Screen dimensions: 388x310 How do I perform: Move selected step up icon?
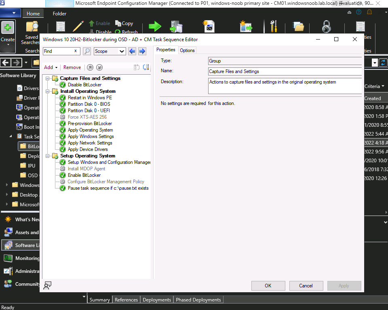coord(90,67)
